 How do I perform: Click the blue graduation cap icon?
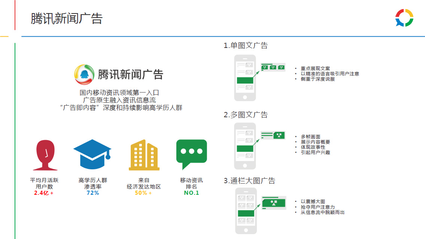(x=92, y=154)
